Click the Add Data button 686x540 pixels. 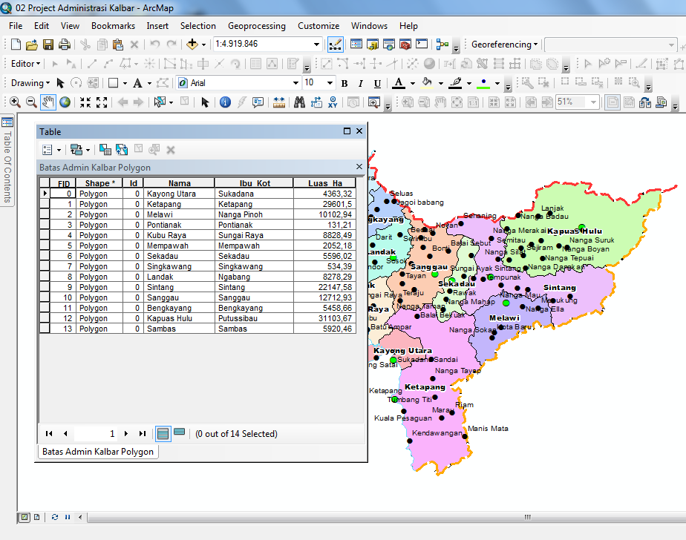click(x=192, y=45)
